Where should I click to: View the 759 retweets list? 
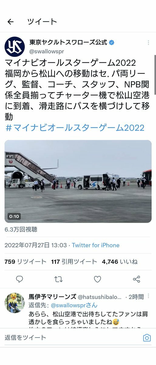[x=25, y=262]
